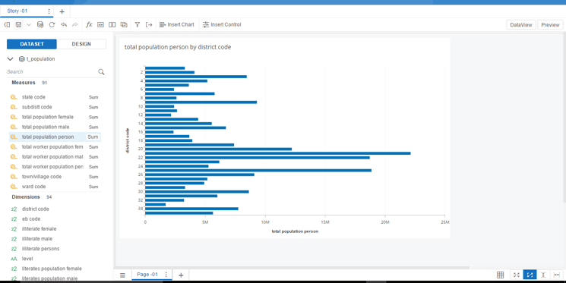Open Sum aggregation for total population female

point(93,117)
